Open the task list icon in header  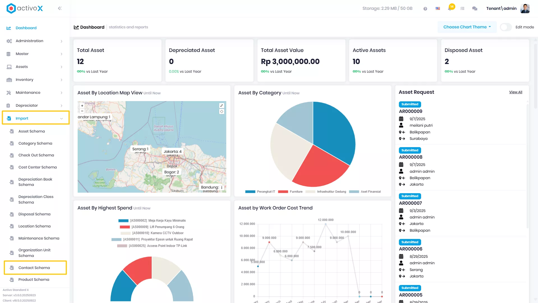(462, 9)
